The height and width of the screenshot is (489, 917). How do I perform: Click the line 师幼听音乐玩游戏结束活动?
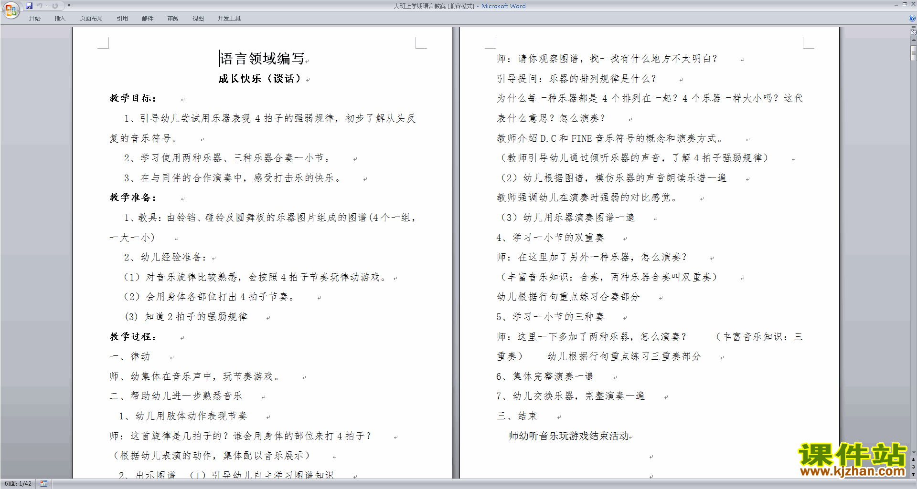click(569, 436)
